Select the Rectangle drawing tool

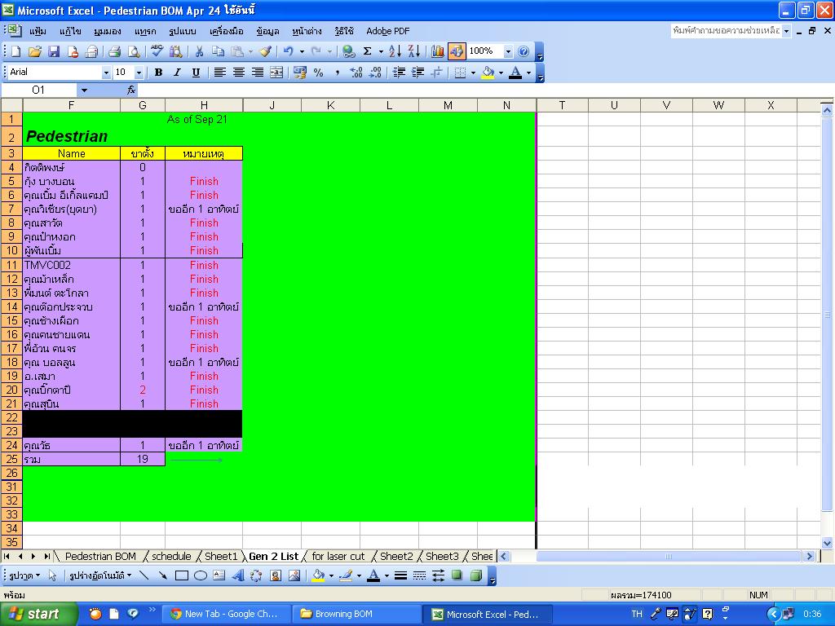pos(182,575)
